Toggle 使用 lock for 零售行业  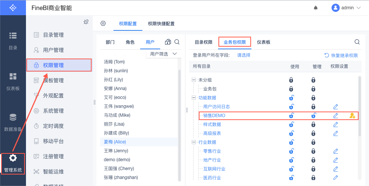pos(291,151)
